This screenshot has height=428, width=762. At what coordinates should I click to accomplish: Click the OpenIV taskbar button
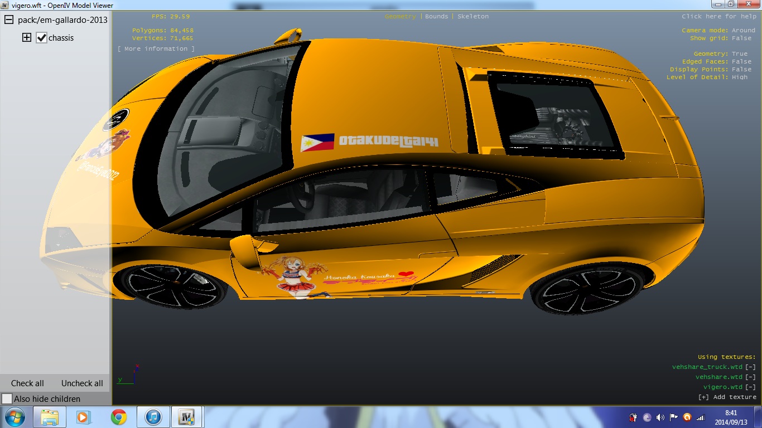[x=187, y=417]
